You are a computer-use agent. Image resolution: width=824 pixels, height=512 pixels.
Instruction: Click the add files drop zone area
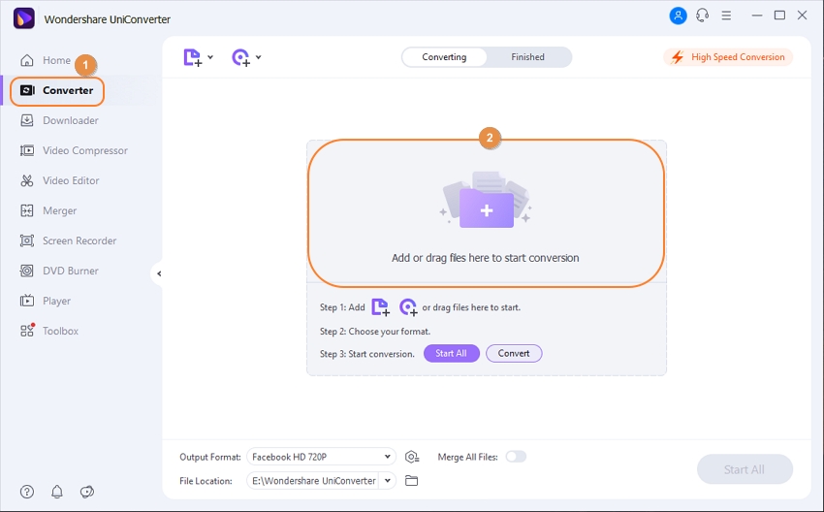486,213
